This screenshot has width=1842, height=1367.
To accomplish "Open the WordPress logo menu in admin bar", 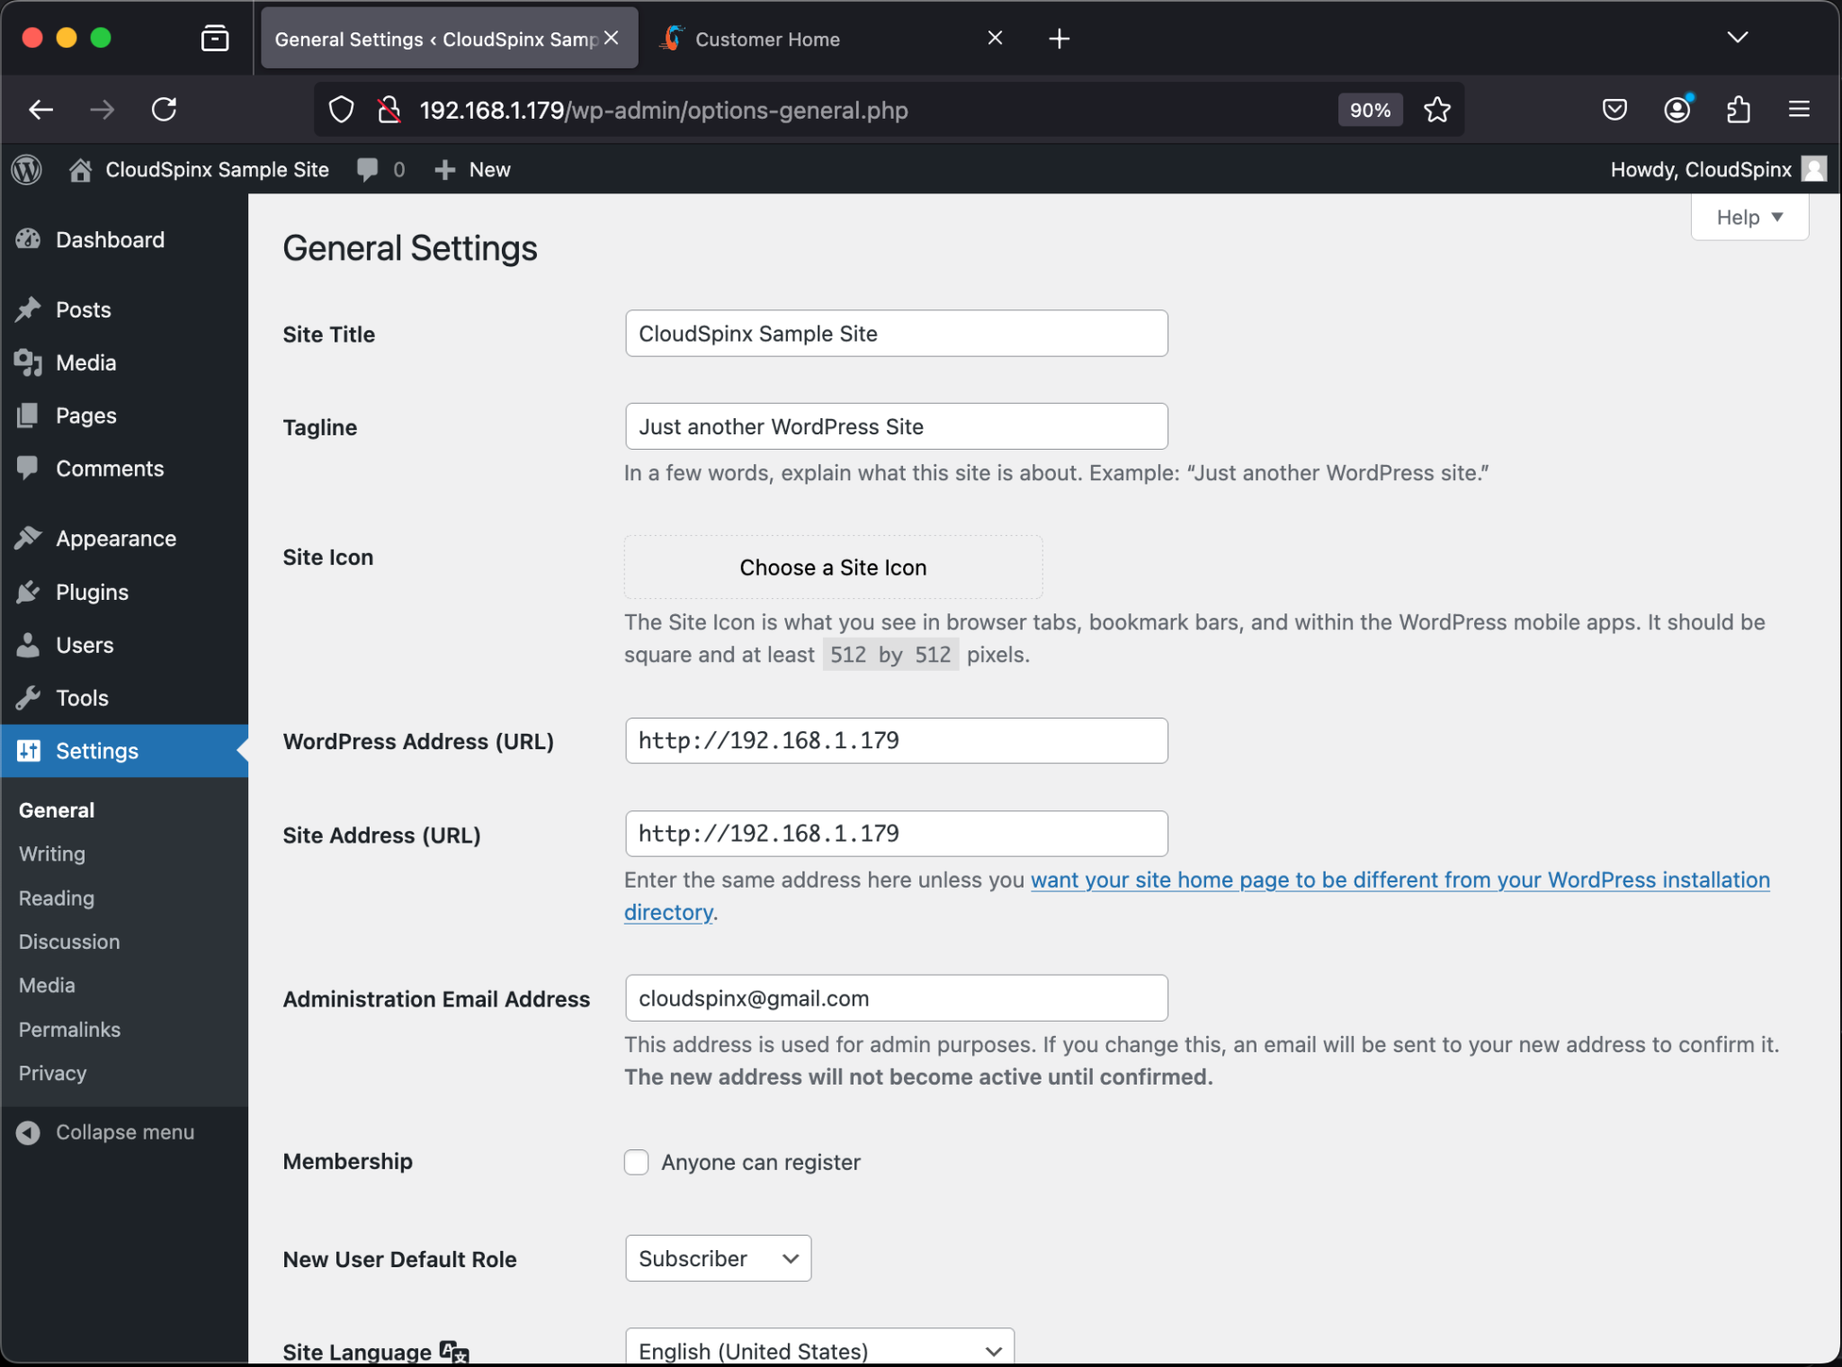I will click(x=26, y=169).
